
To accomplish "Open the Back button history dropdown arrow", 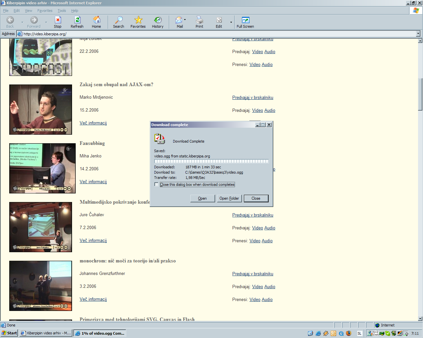I will [x=22, y=22].
